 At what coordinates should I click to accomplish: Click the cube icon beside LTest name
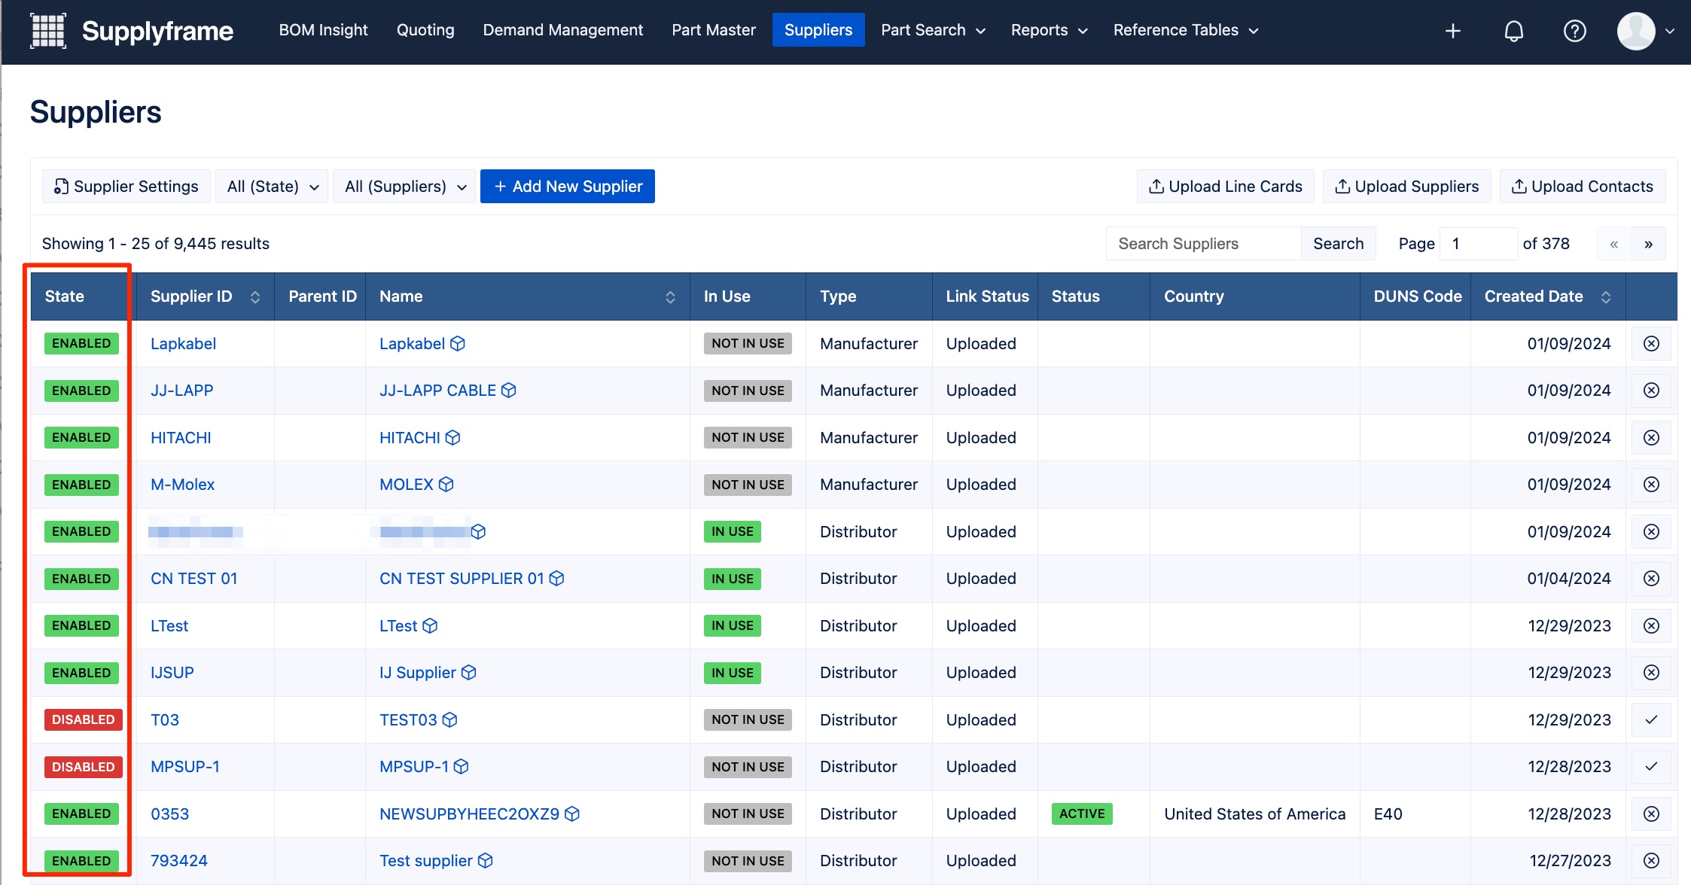pos(430,626)
